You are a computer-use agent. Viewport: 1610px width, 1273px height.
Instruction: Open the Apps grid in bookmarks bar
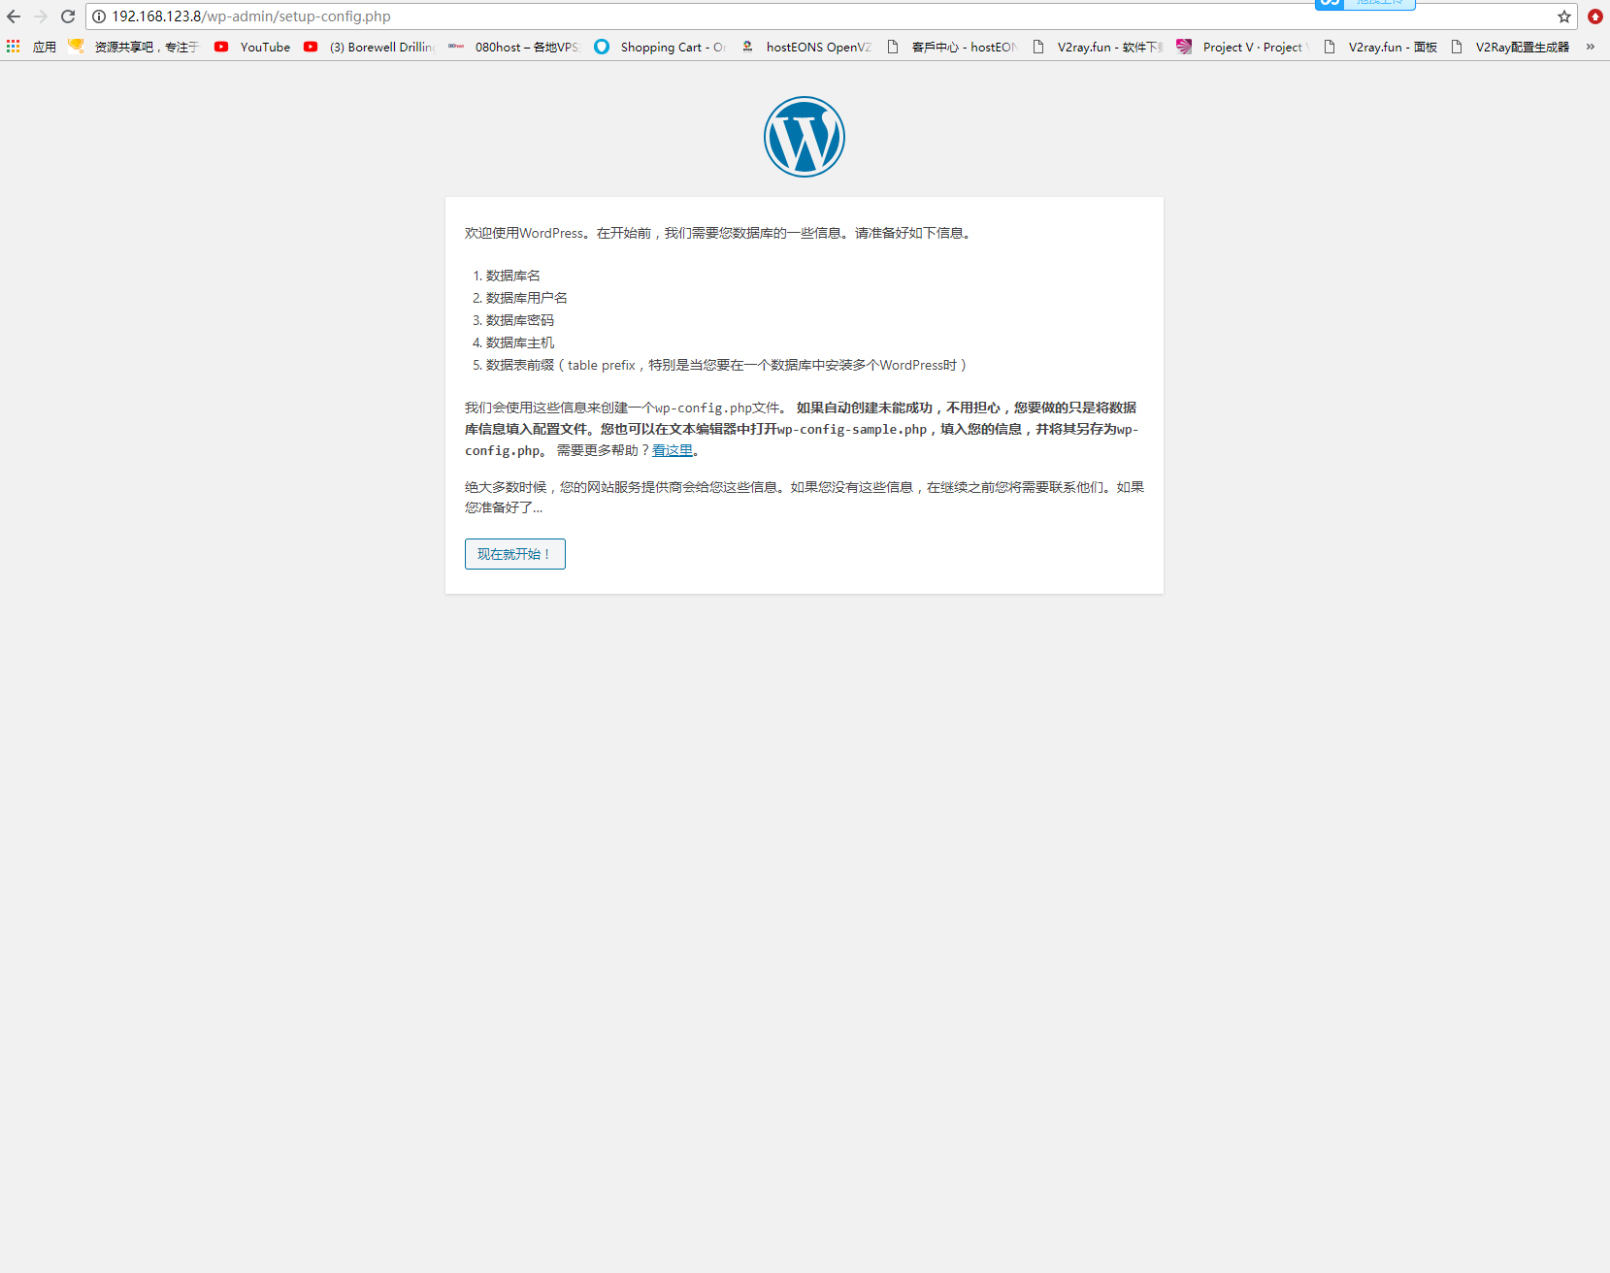coord(31,47)
